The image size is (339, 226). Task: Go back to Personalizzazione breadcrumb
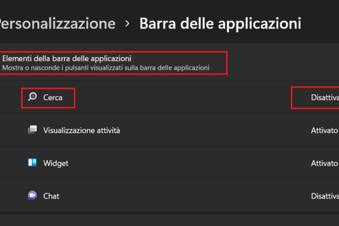coord(57,24)
